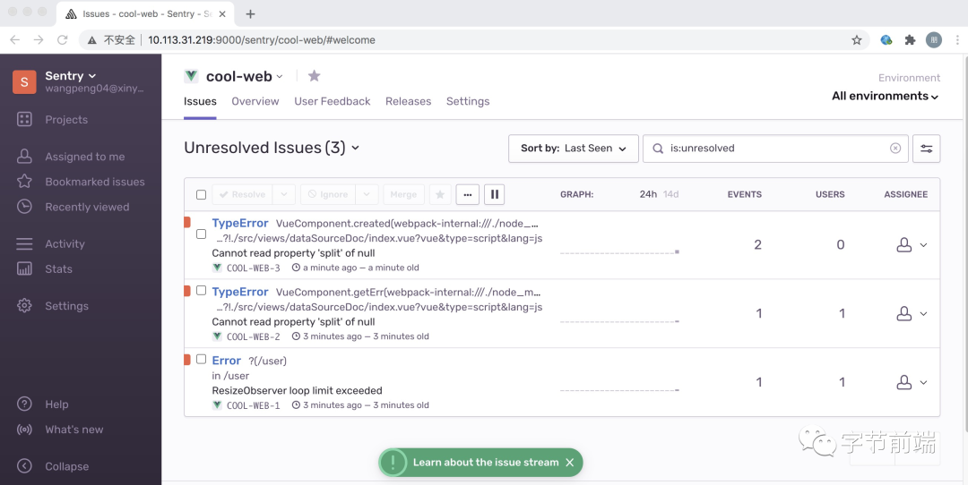The width and height of the screenshot is (968, 485).
Task: Switch graph to 14d view
Action: (670, 194)
